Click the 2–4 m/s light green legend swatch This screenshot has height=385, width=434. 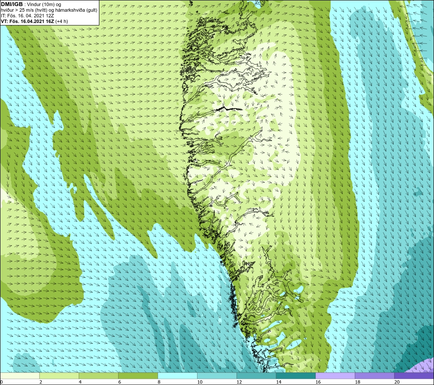click(x=59, y=375)
